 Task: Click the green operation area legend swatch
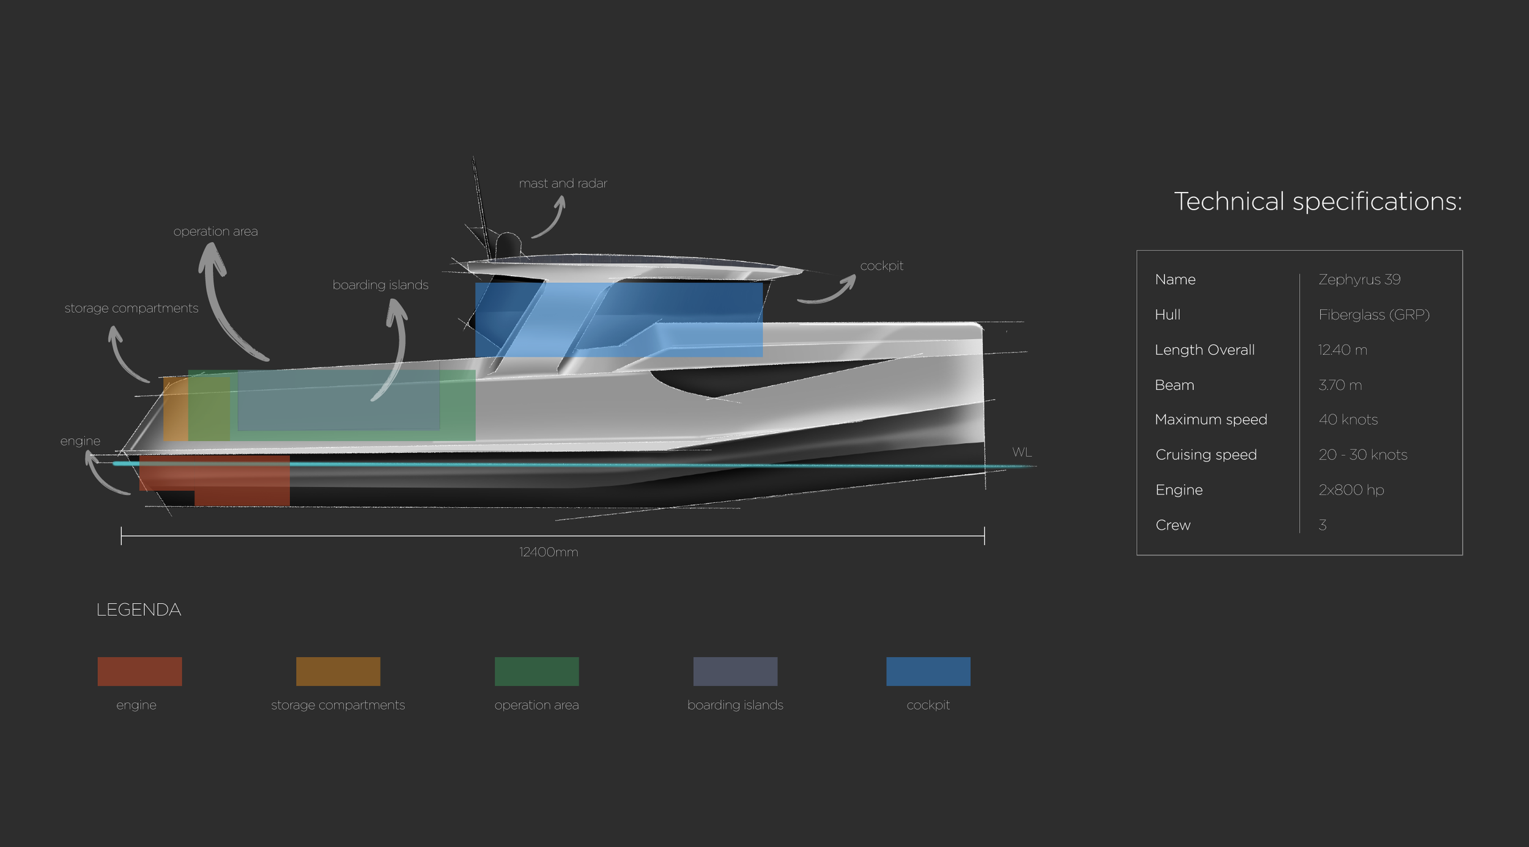tap(536, 671)
